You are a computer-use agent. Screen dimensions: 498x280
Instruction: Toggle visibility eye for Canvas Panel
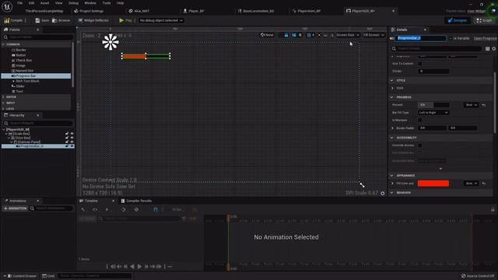click(72, 142)
